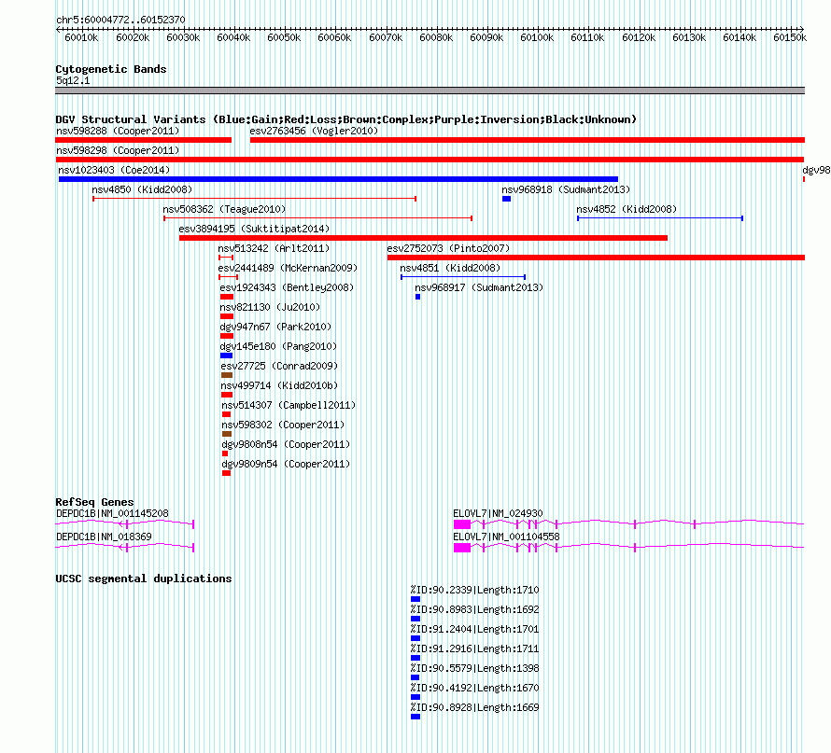Open duplication %ID:91.2404|Length:1701

(x=475, y=629)
